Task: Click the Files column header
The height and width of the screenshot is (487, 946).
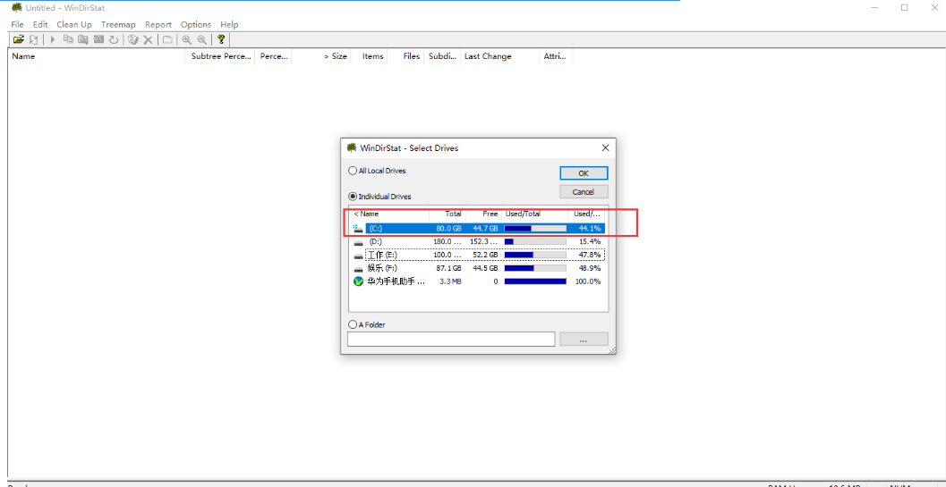Action: coord(405,56)
